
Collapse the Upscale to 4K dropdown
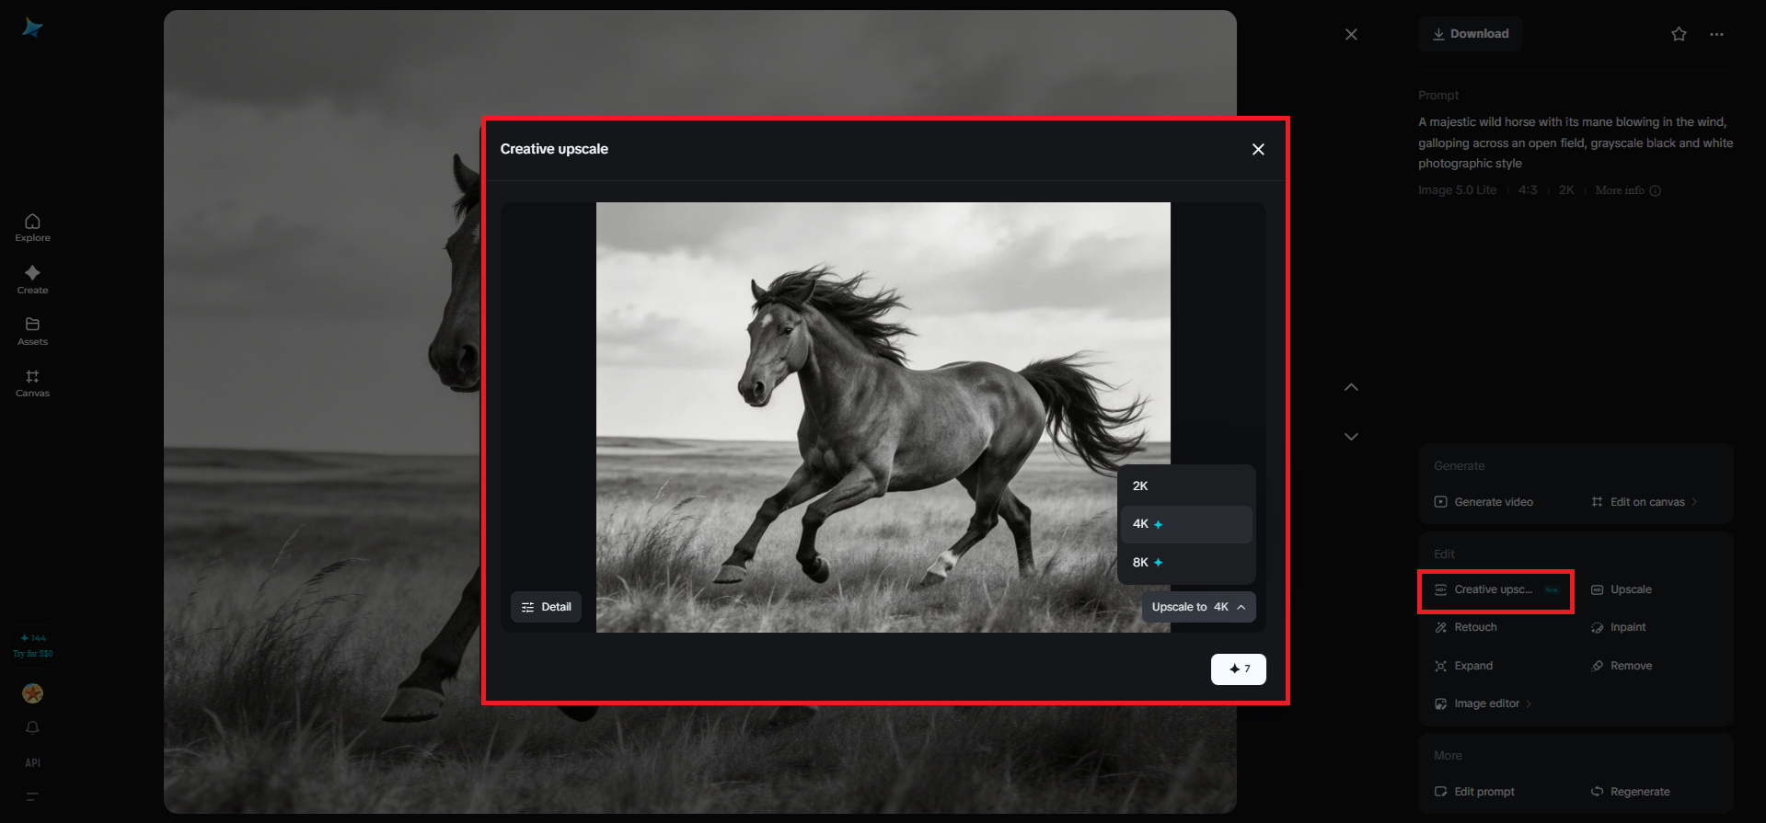1198,607
